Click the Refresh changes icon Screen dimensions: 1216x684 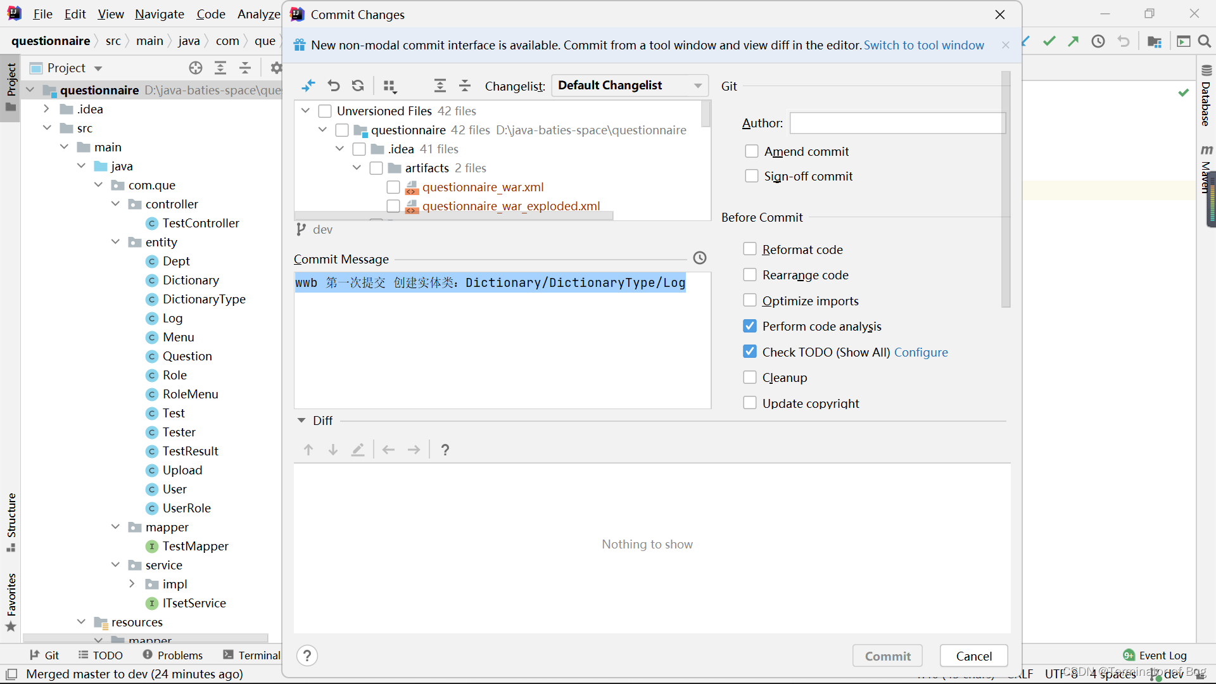358,85
